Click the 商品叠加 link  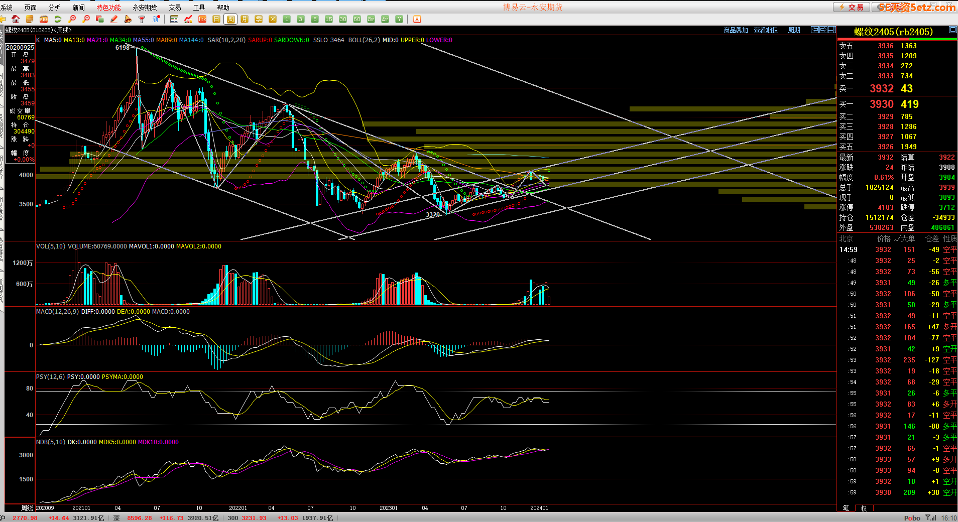[x=736, y=30]
